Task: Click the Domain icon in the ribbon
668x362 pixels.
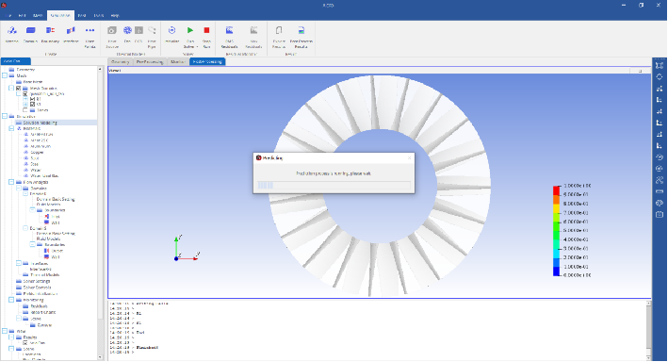Action: (x=31, y=30)
